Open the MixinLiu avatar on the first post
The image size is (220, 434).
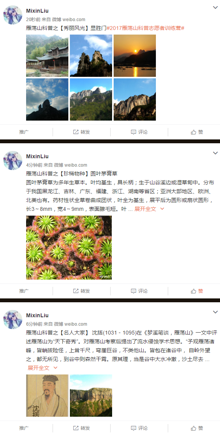13,15
